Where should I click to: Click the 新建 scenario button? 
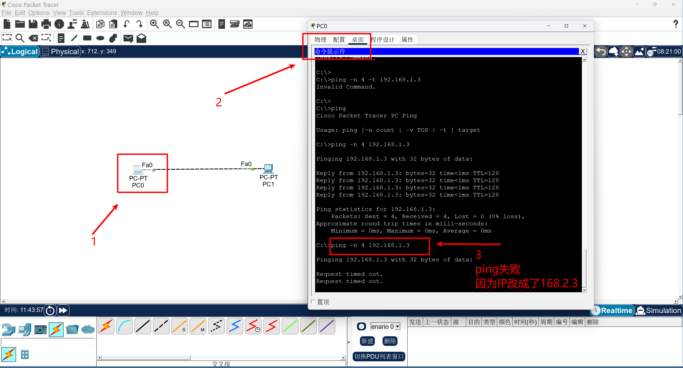(367, 341)
